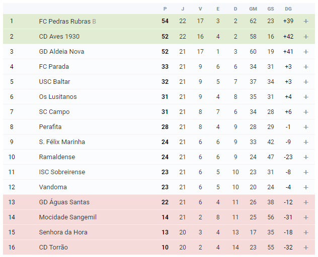Expand SC Campo row with plus icon
This screenshot has width=318, height=257.
(x=306, y=112)
